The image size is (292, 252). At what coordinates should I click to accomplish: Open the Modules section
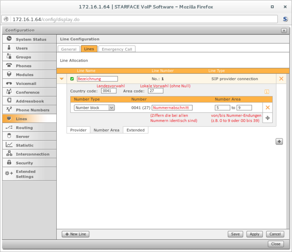tap(29, 75)
